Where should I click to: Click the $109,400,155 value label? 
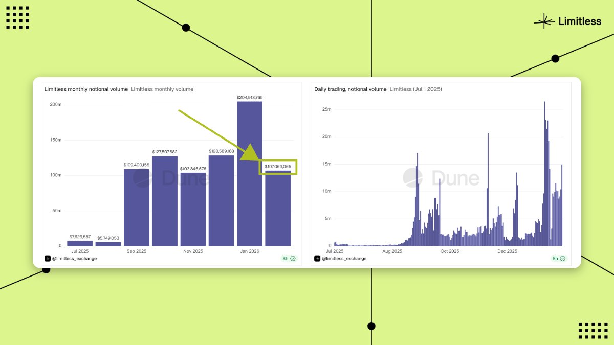point(137,165)
